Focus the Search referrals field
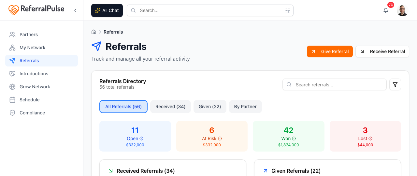 [335, 84]
